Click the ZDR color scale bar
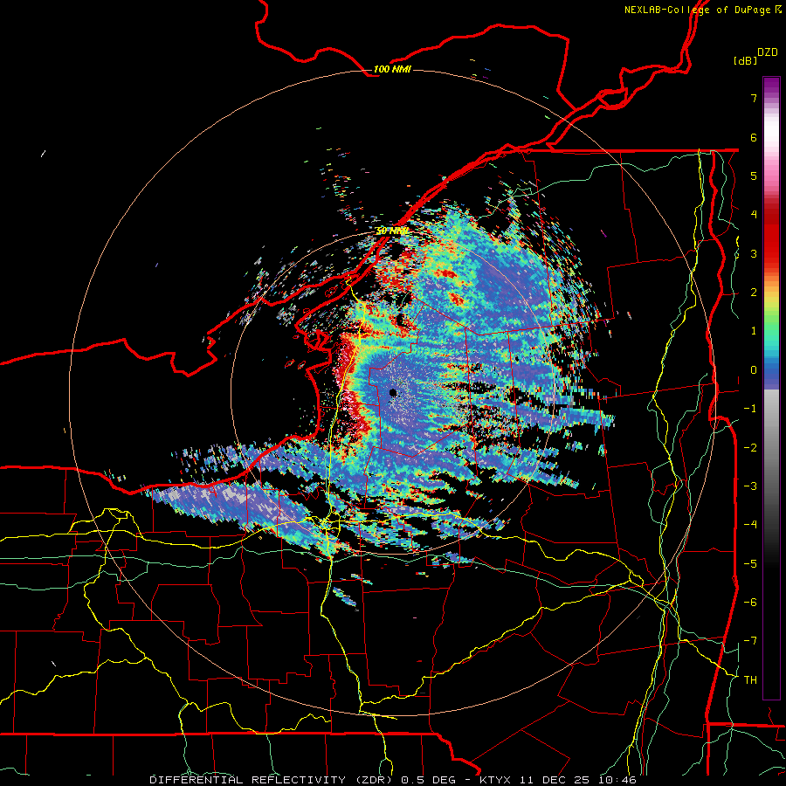The height and width of the screenshot is (786, 786). [771, 388]
